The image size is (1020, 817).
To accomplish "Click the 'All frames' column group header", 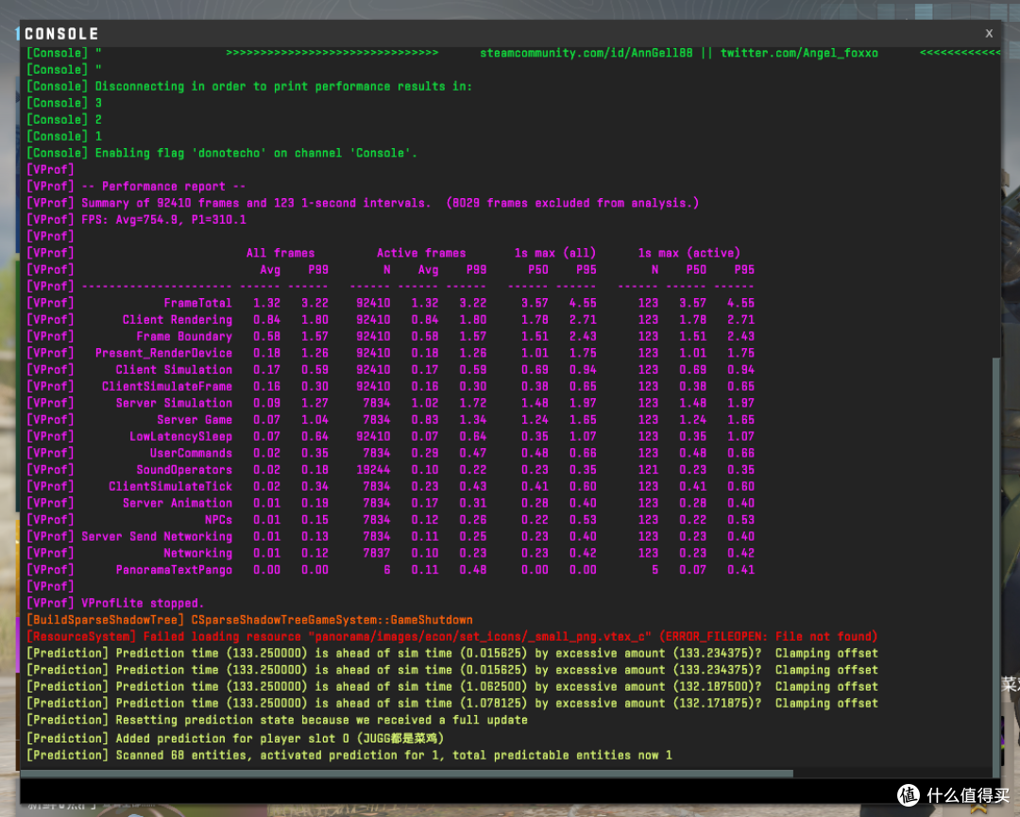I will click(x=280, y=253).
